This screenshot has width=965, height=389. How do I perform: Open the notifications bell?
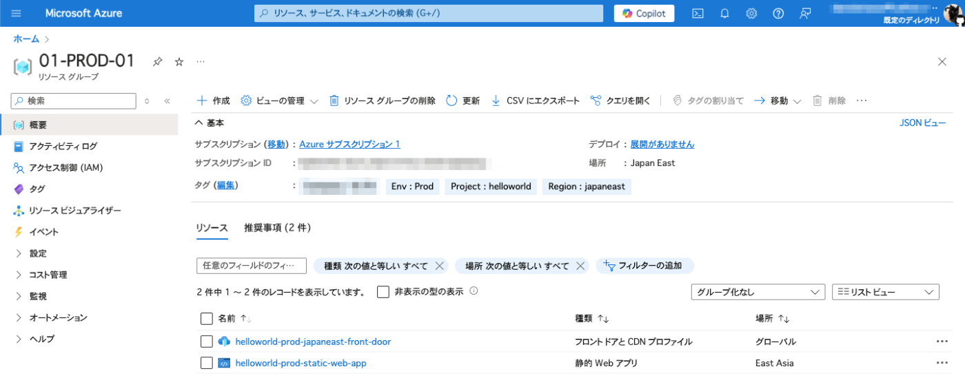(724, 13)
